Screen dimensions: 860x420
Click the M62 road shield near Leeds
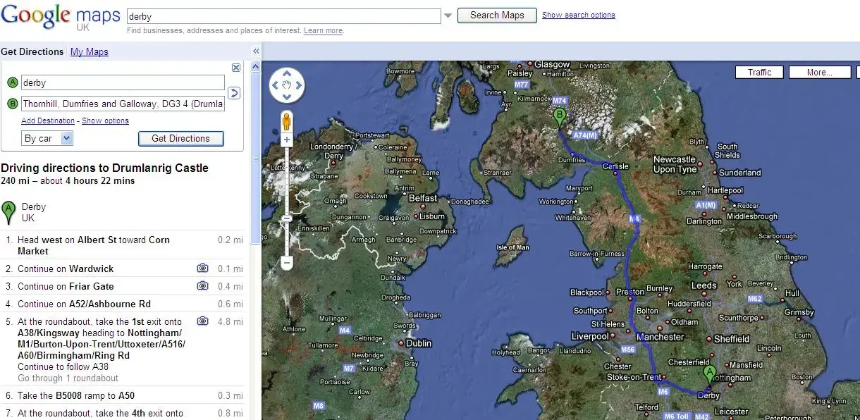[755, 299]
